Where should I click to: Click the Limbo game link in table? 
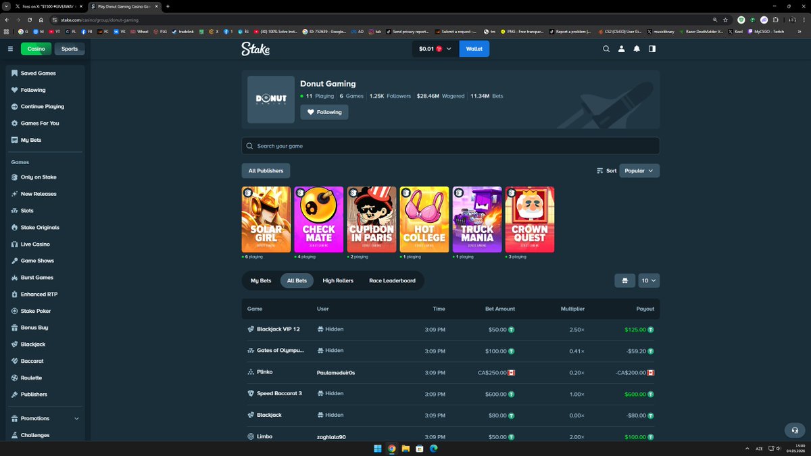click(x=260, y=436)
